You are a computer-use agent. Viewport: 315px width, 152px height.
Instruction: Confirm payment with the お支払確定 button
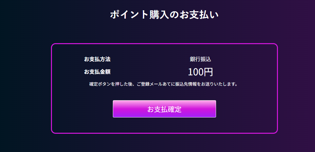[164, 109]
